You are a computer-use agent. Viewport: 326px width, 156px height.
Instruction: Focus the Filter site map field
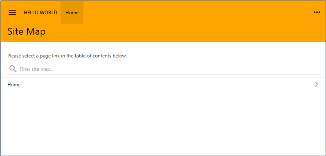(164, 69)
